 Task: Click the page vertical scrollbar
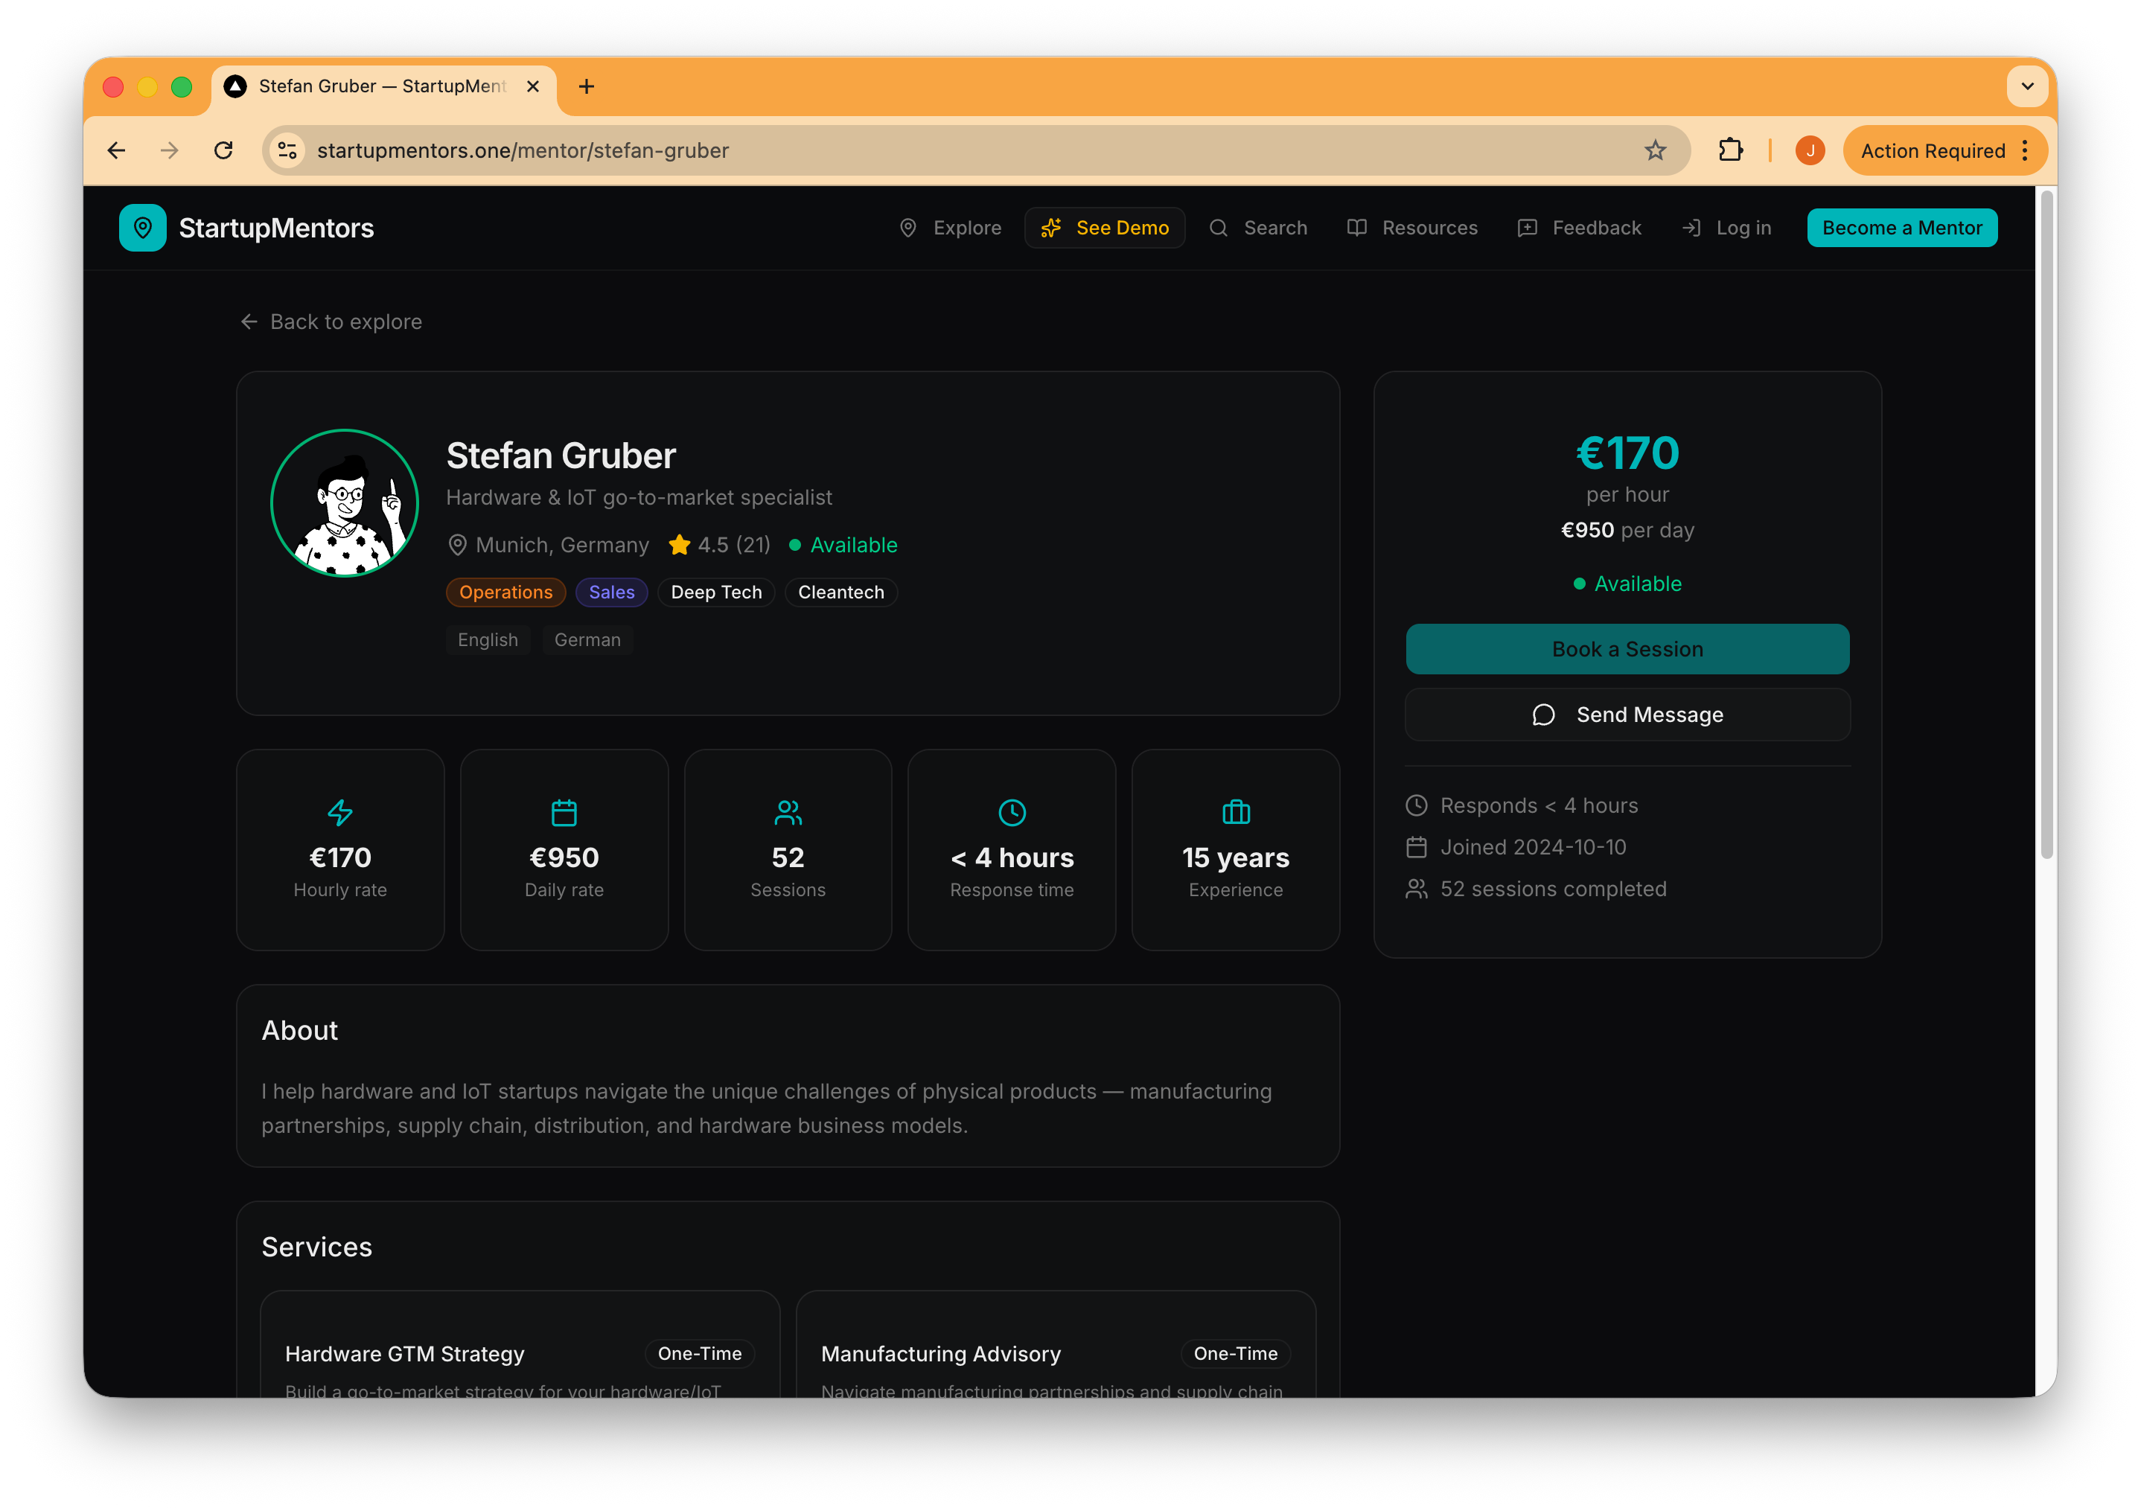click(2046, 524)
